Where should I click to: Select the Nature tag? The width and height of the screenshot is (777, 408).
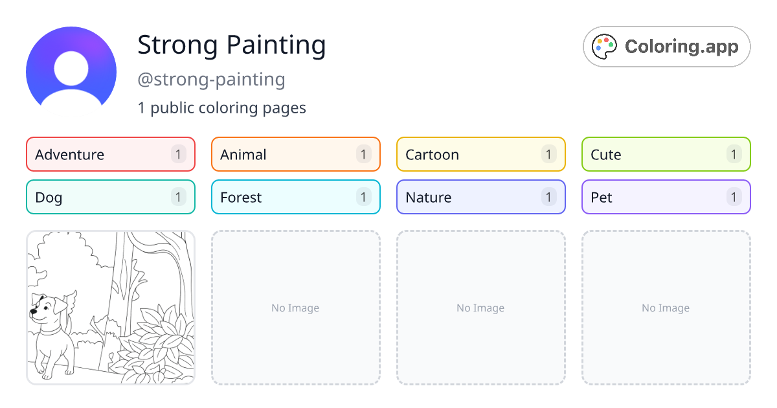tap(480, 197)
